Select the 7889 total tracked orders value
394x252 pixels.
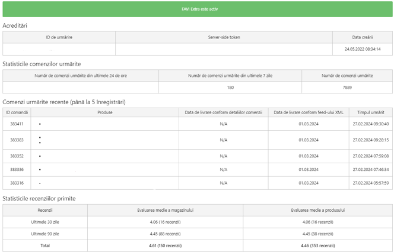[x=347, y=88]
